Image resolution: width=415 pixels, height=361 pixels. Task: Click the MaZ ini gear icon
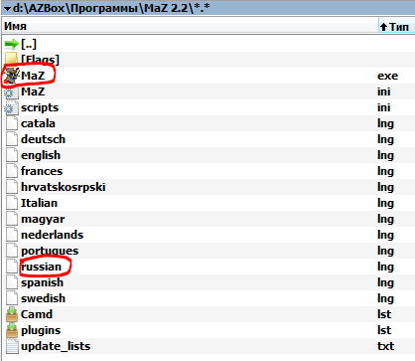click(x=12, y=91)
